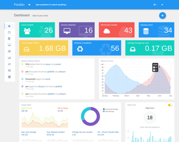Image resolution: width=179 pixels, height=142 pixels.
Task: Toggle Consumed Storage legend entry
Action: (x=110, y=109)
